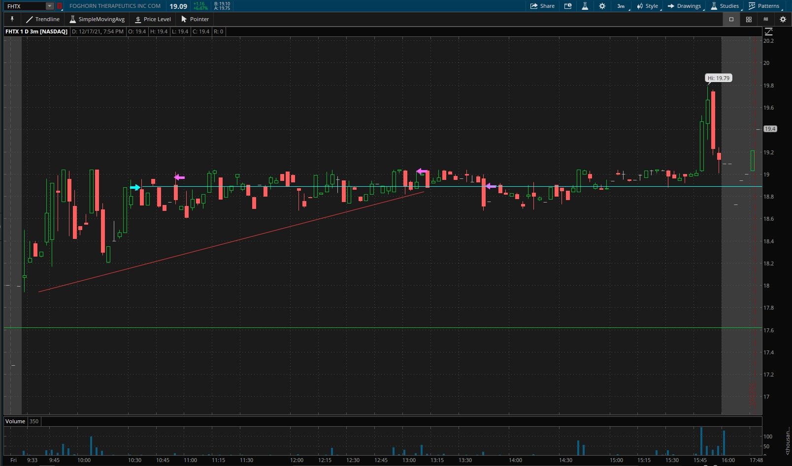Screen dimensions: 792x466
Task: Click the FHTX symbol input field
Action: tap(25, 6)
